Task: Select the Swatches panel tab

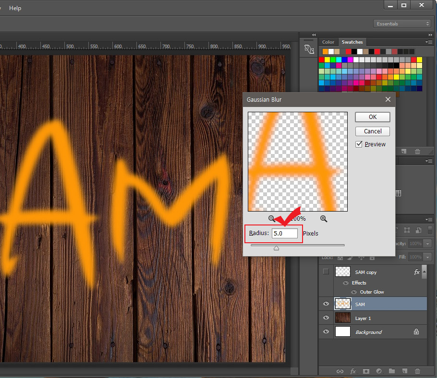Action: [352, 42]
